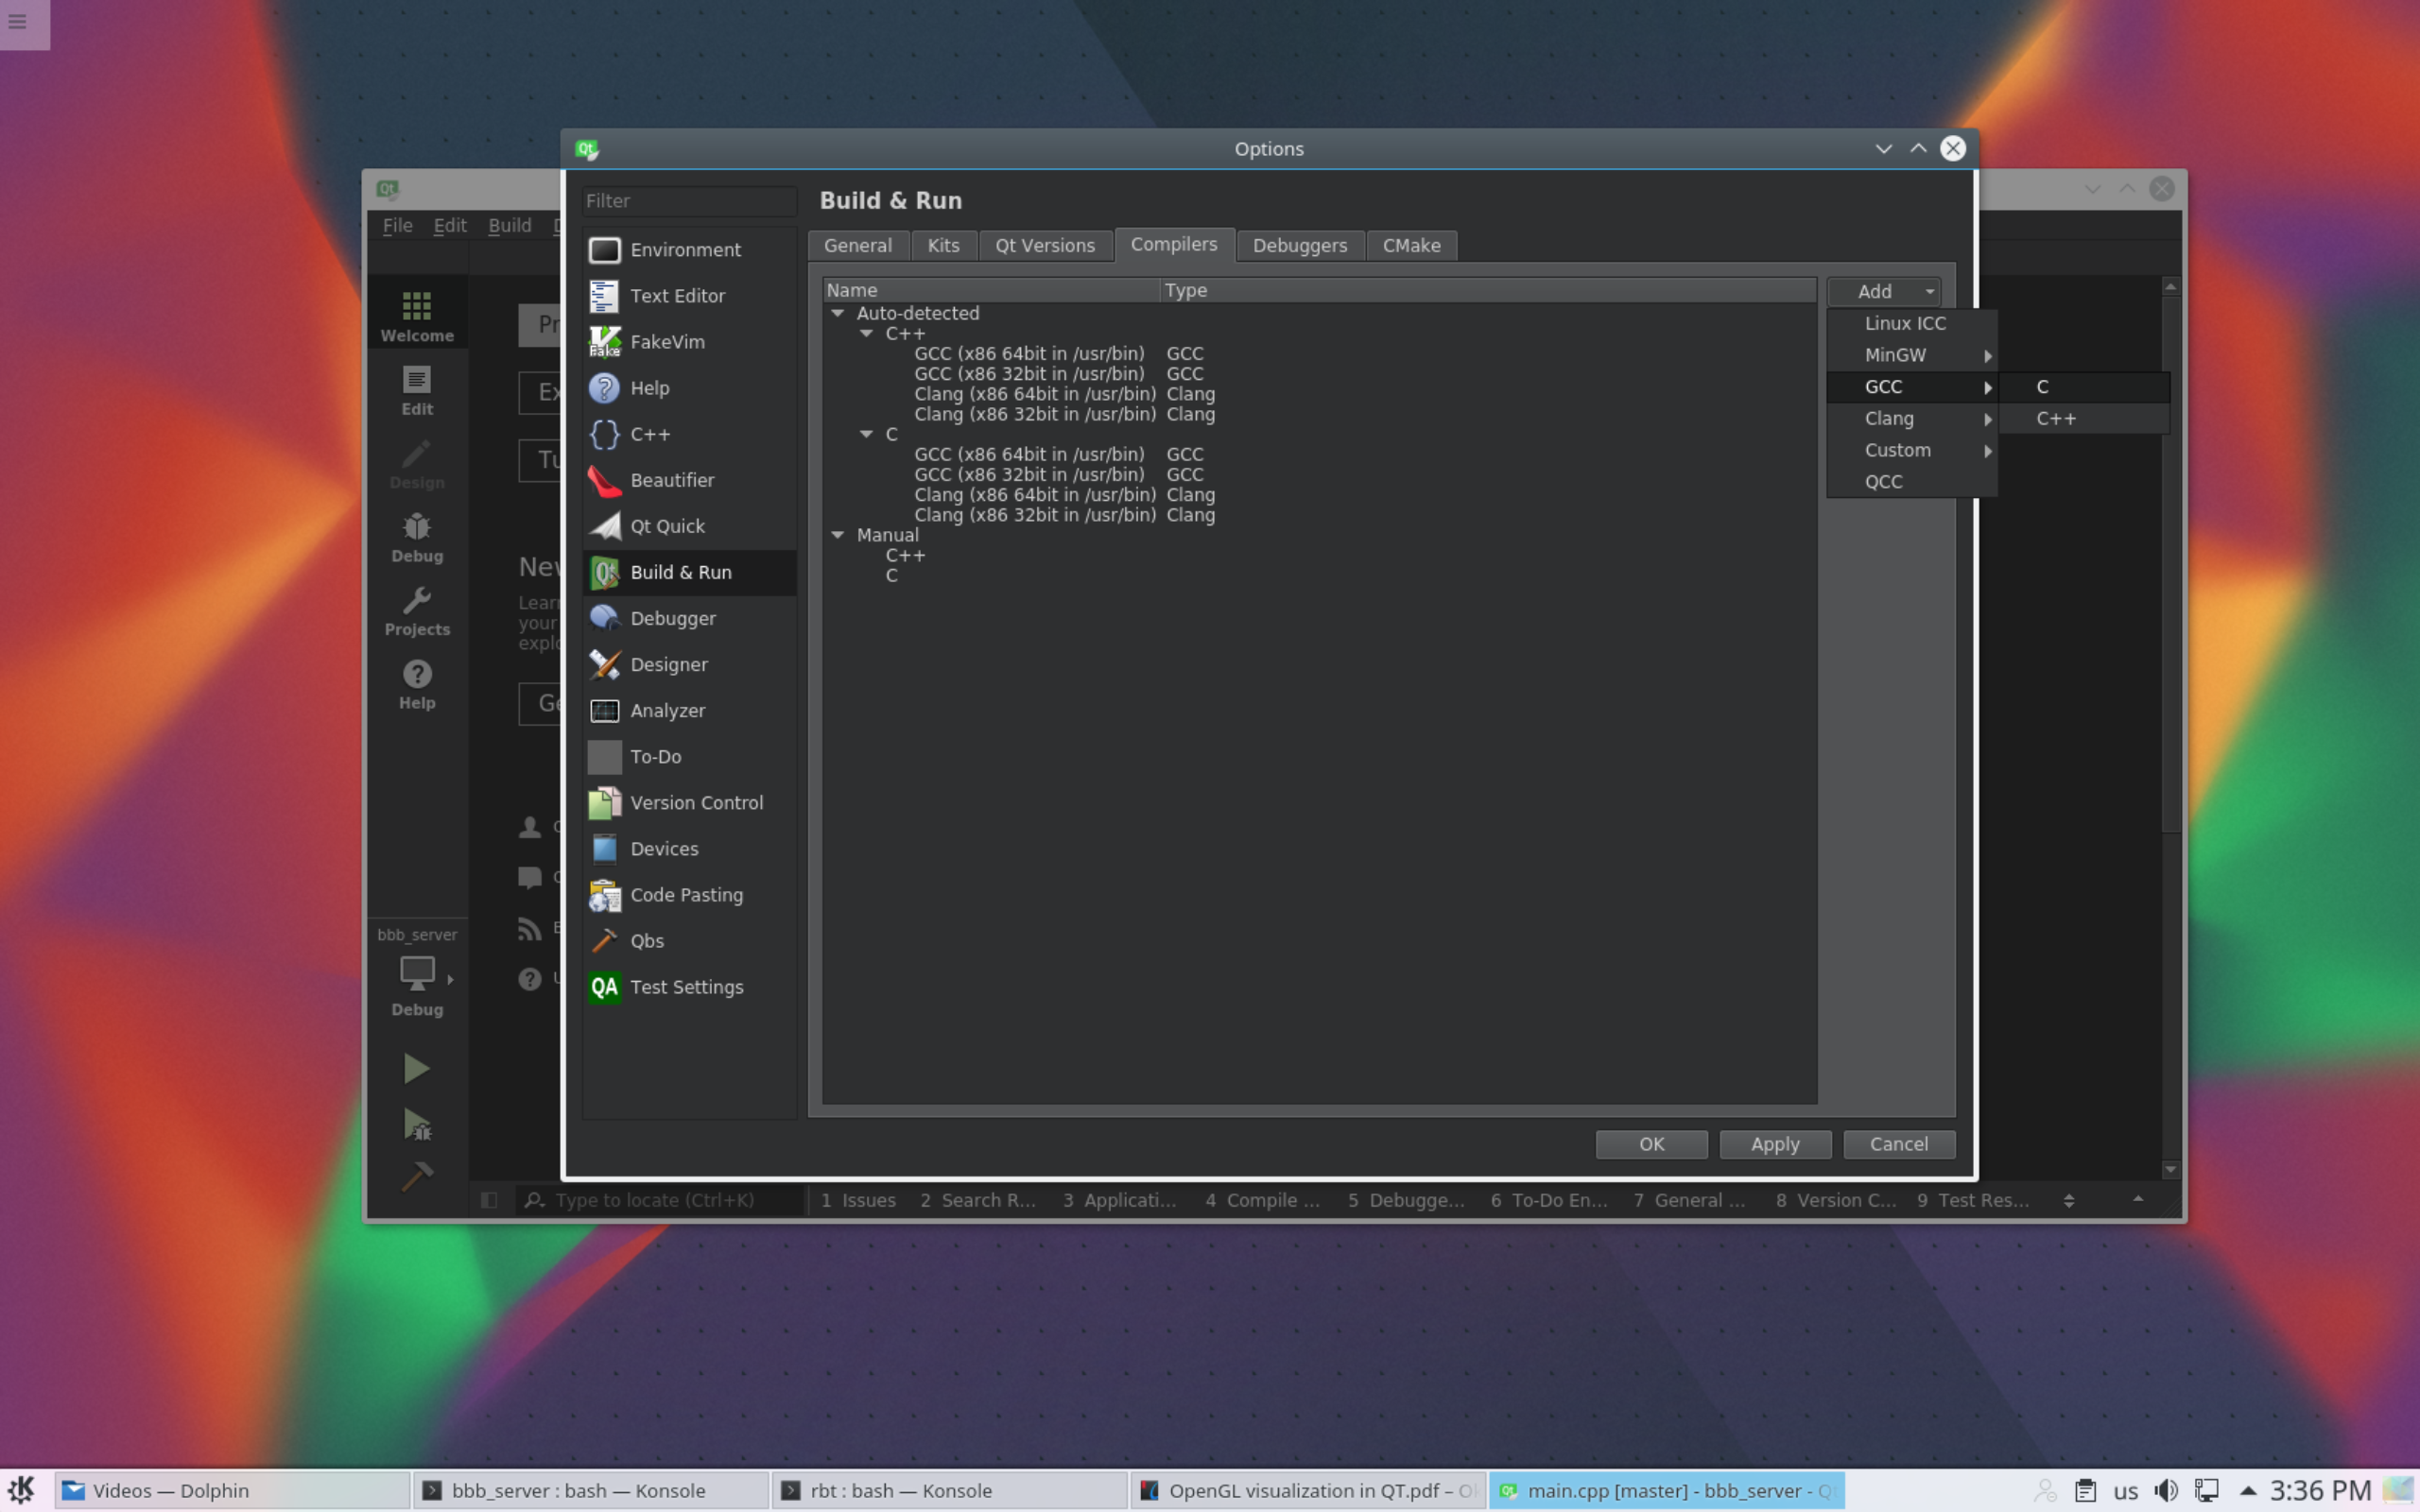Select the To-Do options category

[689, 757]
